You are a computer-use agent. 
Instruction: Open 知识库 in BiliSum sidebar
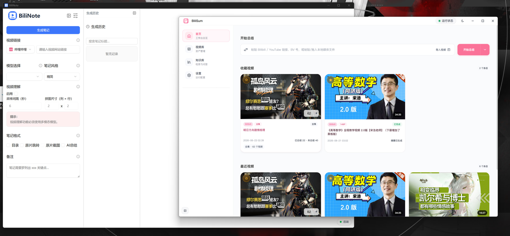coord(206,62)
